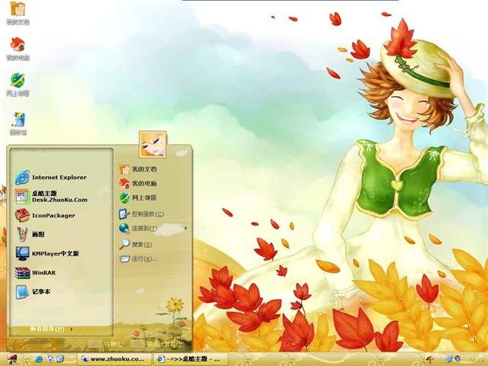Launch KMPlayer中文版 from the Start menu
The height and width of the screenshot is (366, 488).
[x=47, y=253]
